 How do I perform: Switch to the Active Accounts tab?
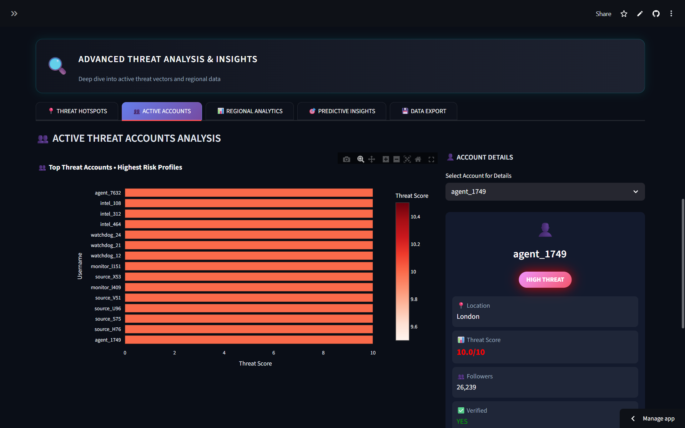tap(162, 111)
